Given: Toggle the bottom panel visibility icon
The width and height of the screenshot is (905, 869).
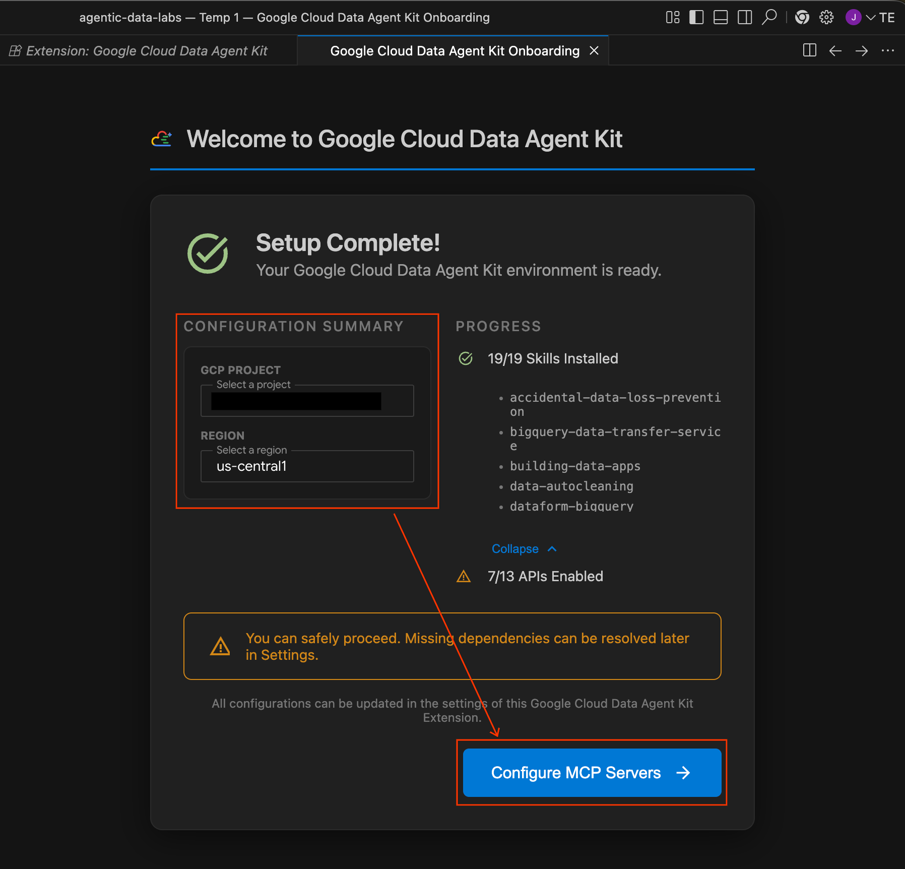Looking at the screenshot, I should click(x=721, y=18).
